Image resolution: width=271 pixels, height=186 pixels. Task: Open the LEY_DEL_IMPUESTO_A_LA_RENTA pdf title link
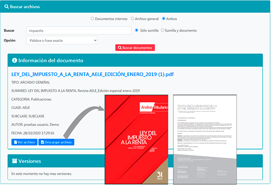[x=93, y=74]
